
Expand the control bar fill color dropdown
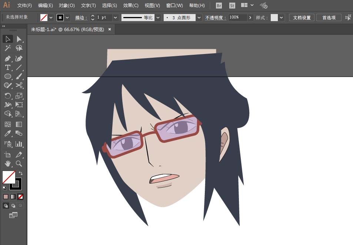click(51, 17)
